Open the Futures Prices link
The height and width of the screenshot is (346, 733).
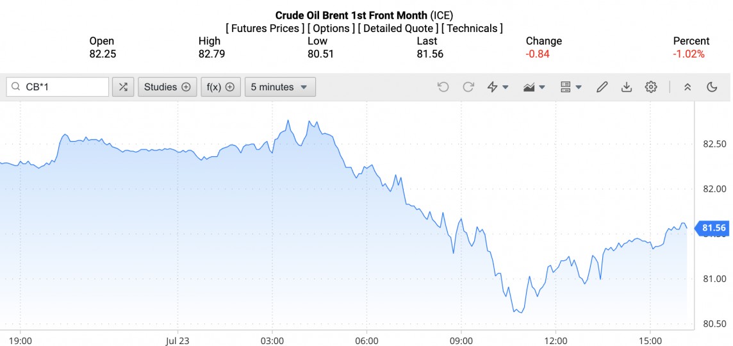pyautogui.click(x=265, y=28)
